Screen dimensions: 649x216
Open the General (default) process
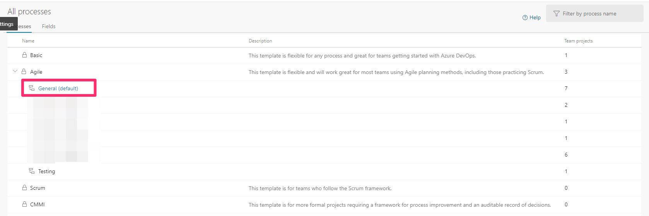(58, 88)
